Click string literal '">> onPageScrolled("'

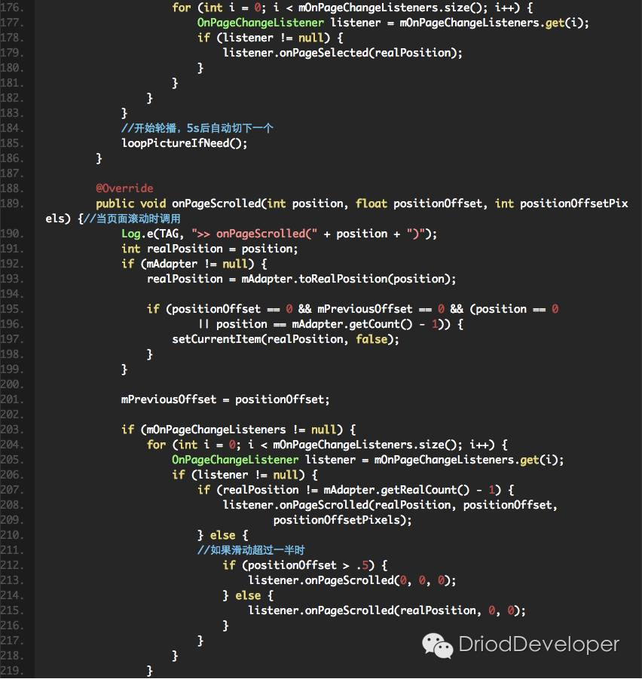pos(255,234)
